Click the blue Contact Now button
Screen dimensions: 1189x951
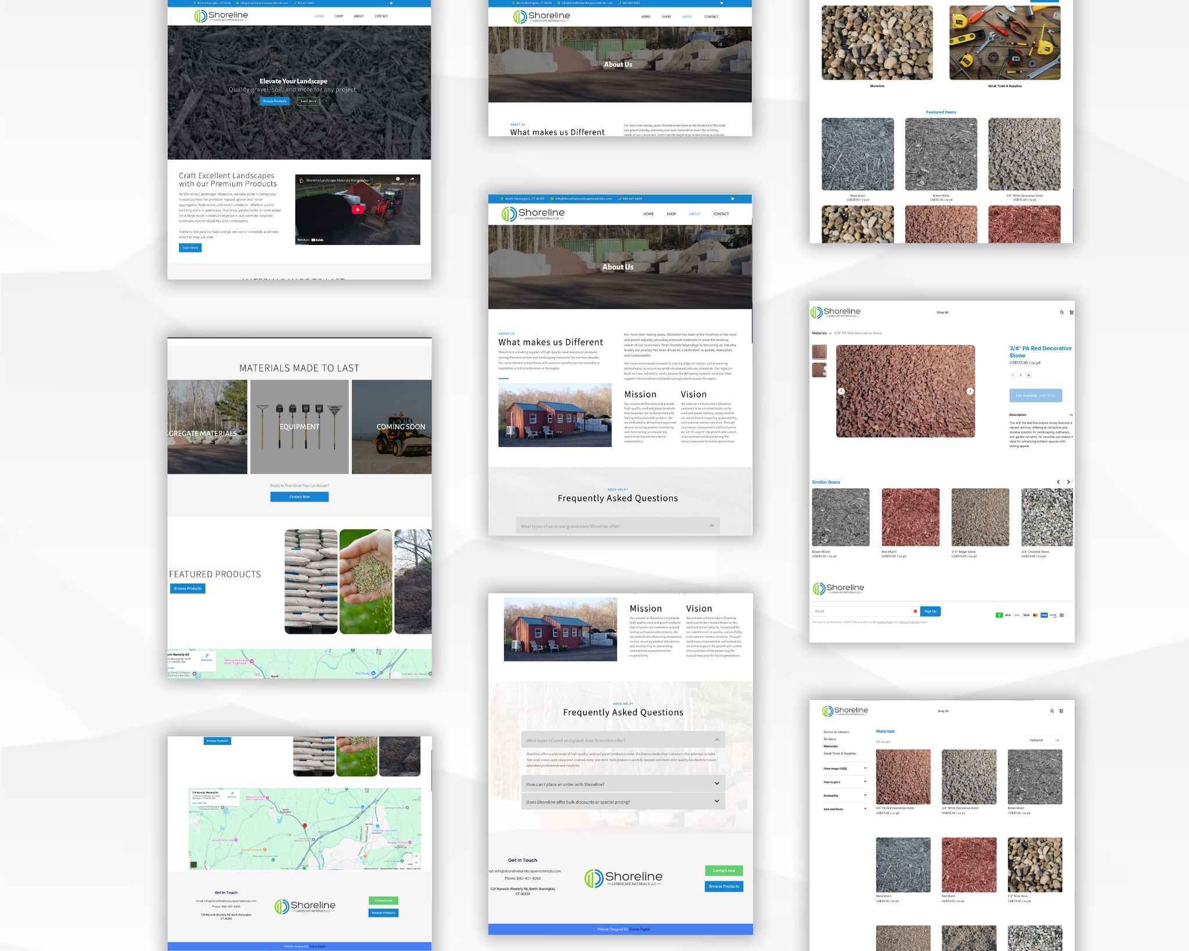[x=299, y=497]
